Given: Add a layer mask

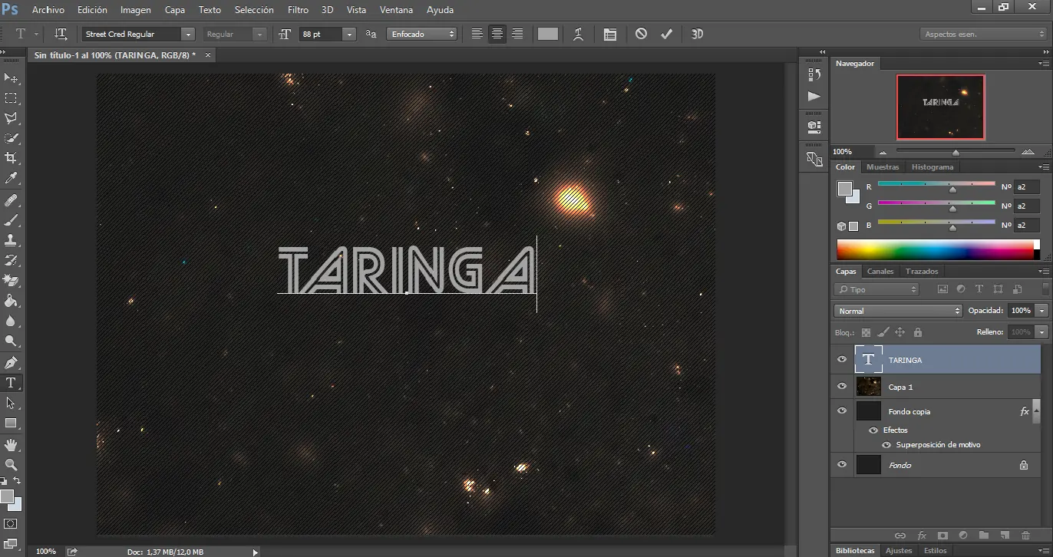Looking at the screenshot, I should (x=942, y=535).
